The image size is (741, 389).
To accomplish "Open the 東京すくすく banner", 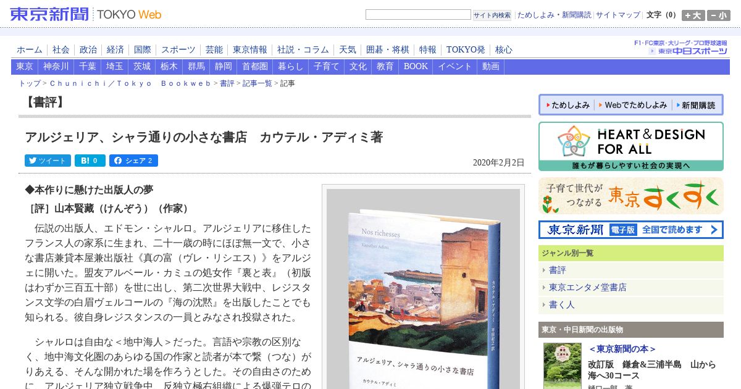I will 631,196.
